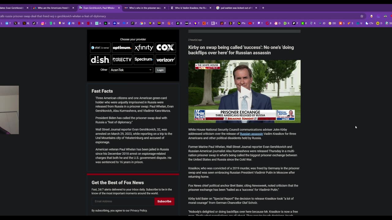Open the Netflix N bookmark

[81, 23]
